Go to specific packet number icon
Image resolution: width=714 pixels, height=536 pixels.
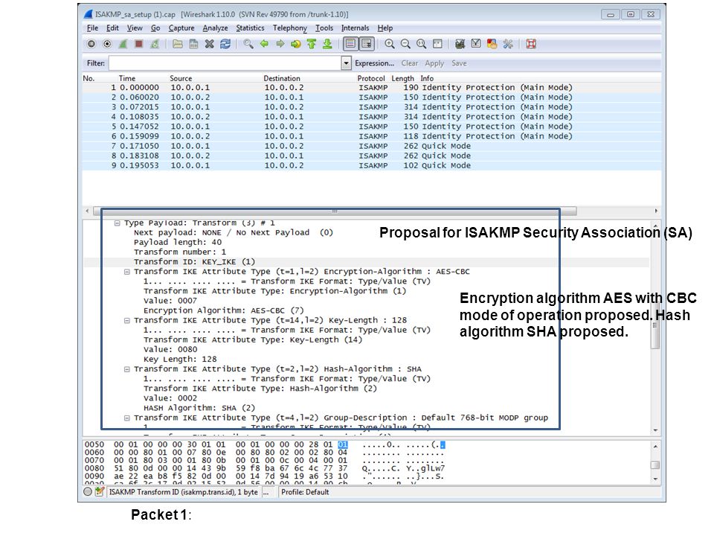point(296,44)
